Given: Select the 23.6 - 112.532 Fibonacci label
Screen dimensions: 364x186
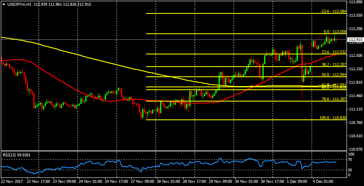Looking at the screenshot, I should click(334, 52).
